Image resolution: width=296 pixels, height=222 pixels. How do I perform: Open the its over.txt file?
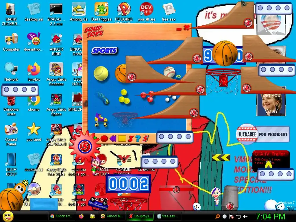coord(146,169)
